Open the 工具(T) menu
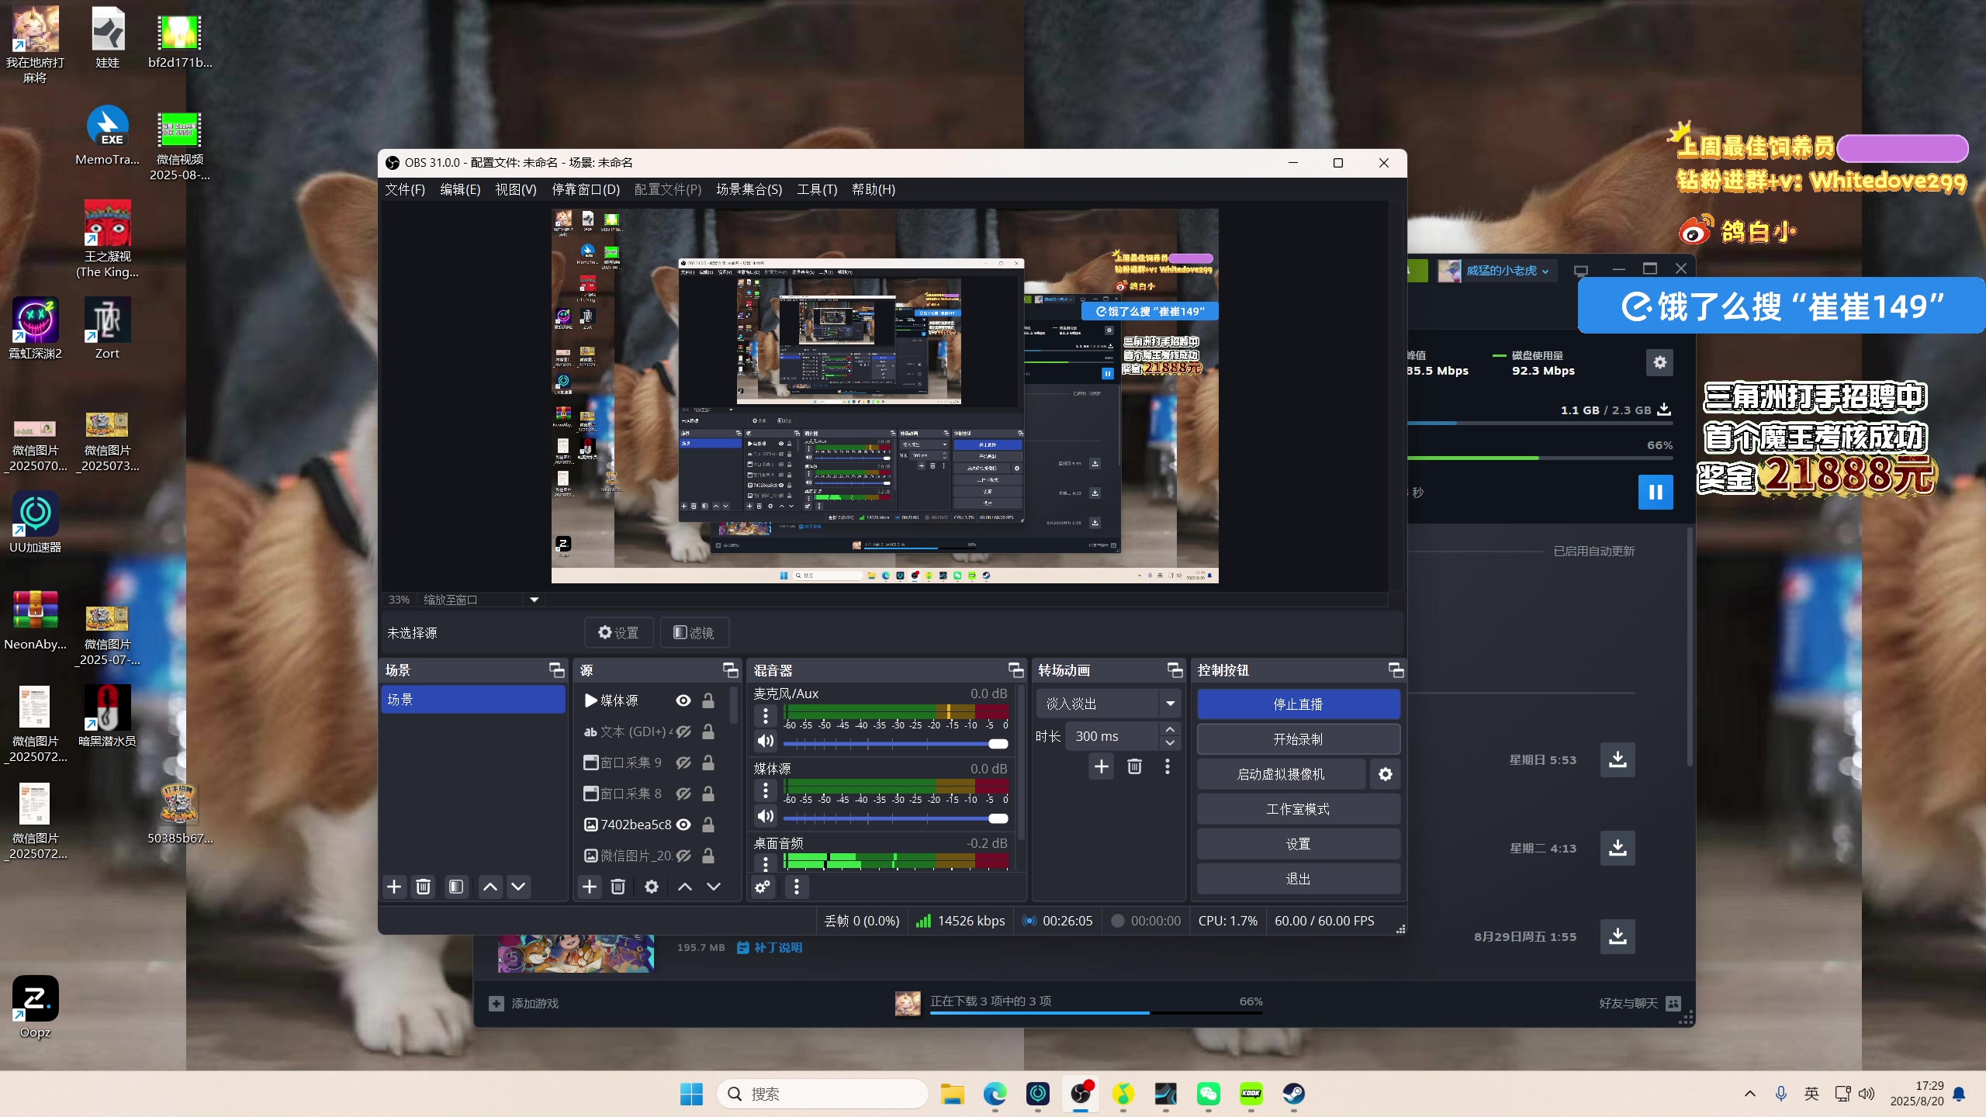 click(x=817, y=189)
